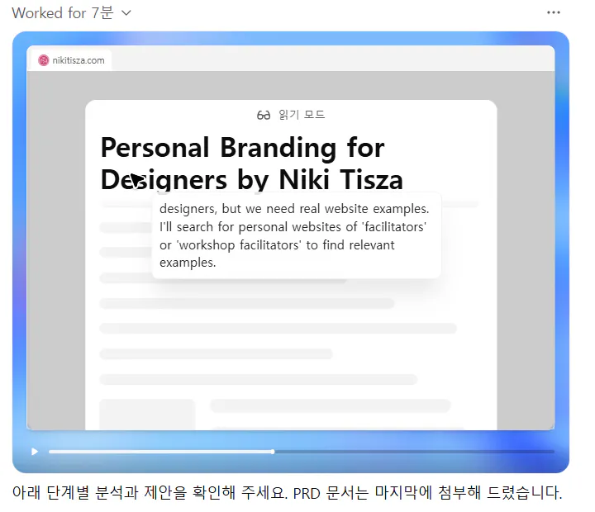
Task: Click the tooltip about workshop facilitators
Action: coord(297,235)
